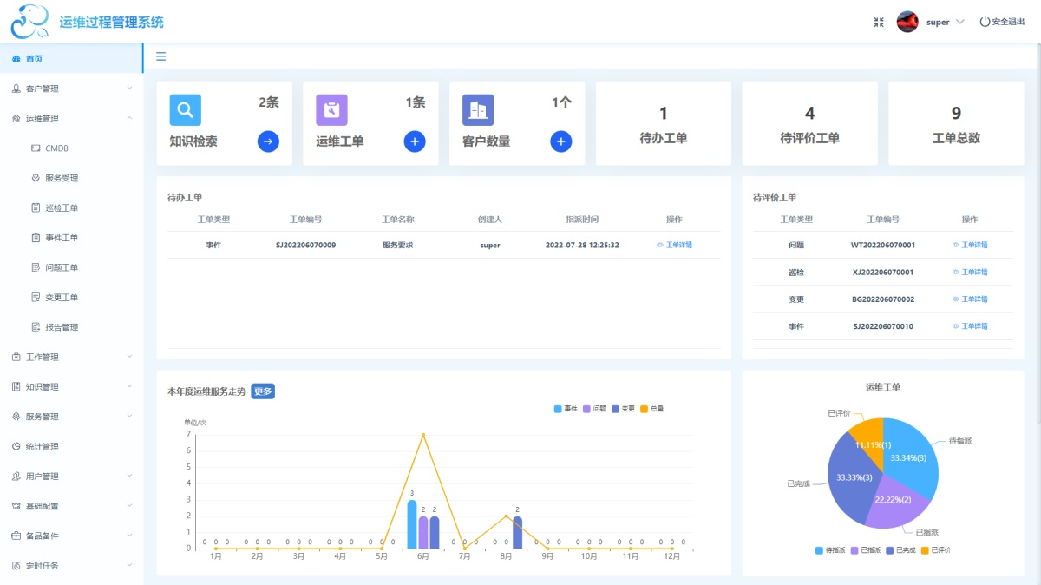The image size is (1041, 585).
Task: Exit fullscreen using the shrink icon
Action: 879,22
